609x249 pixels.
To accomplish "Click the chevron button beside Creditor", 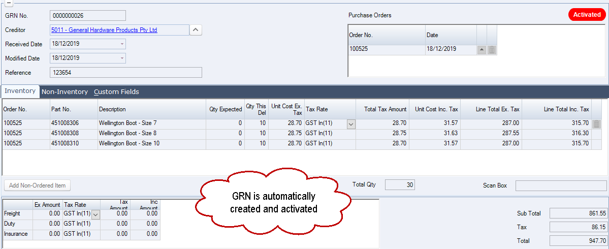I will 196,30.
